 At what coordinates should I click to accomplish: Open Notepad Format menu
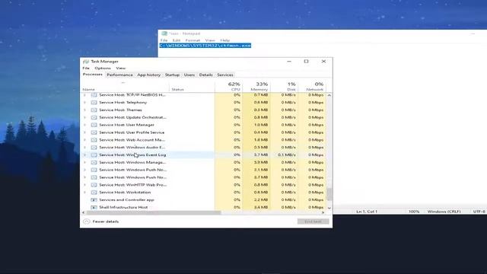point(193,40)
